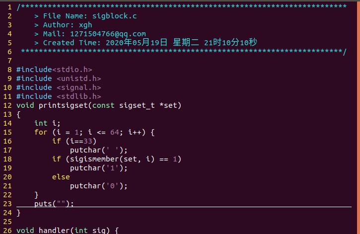
Task: Click on the author name 'xgh'
Action: pyautogui.click(x=85, y=25)
